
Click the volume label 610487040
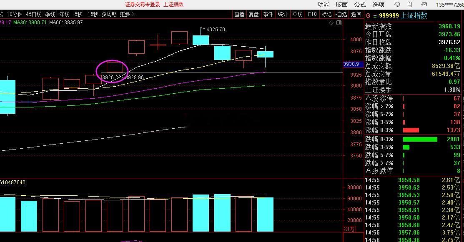13,182
